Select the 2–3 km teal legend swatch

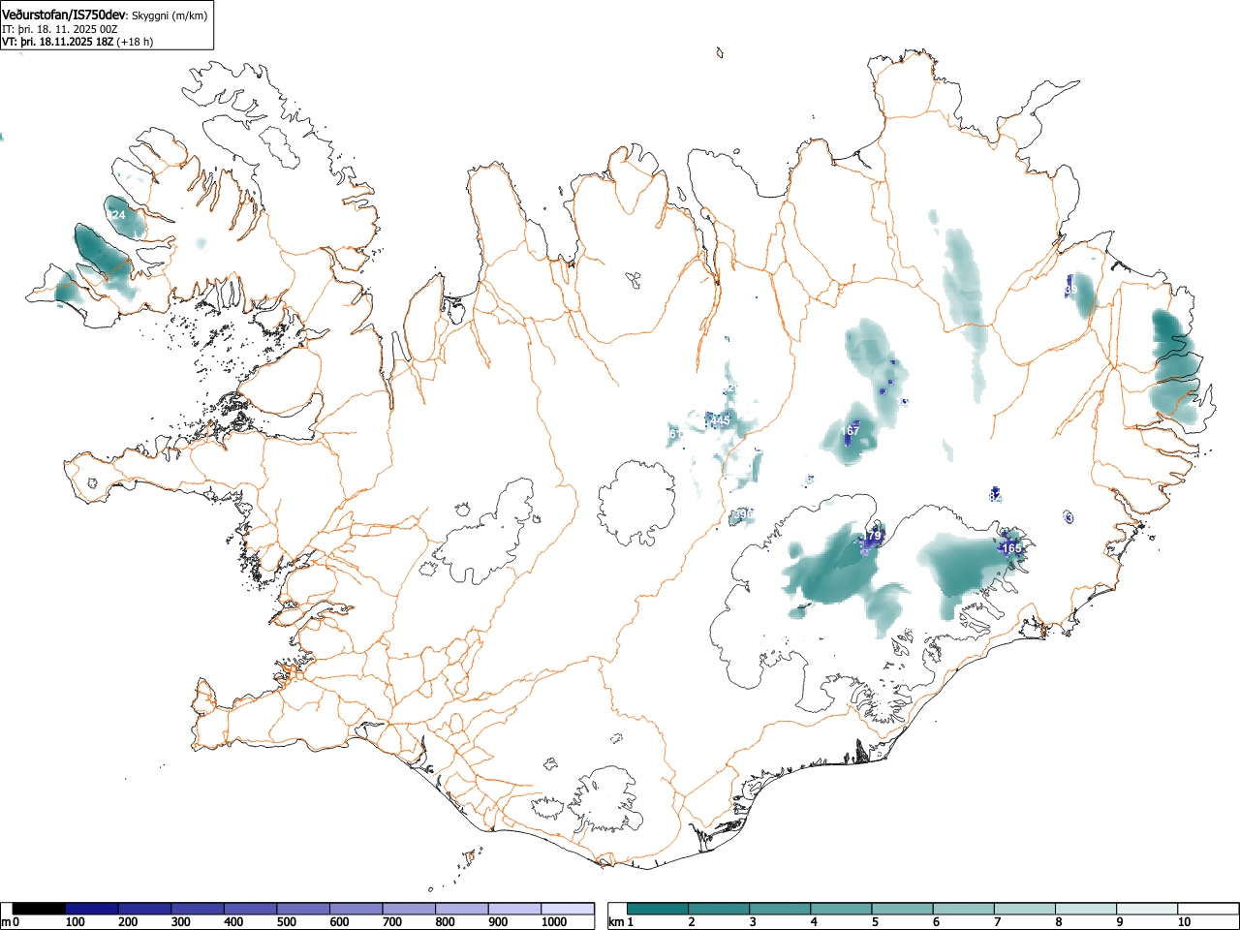pos(719,909)
